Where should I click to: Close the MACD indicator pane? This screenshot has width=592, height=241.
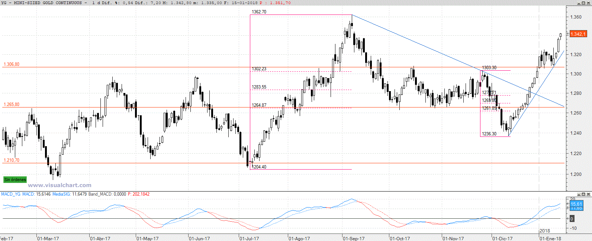click(589, 194)
